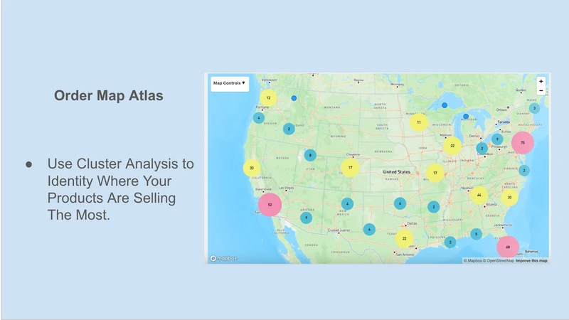
Task: Select the blue 2 cluster in Virginia
Action: [523, 171]
